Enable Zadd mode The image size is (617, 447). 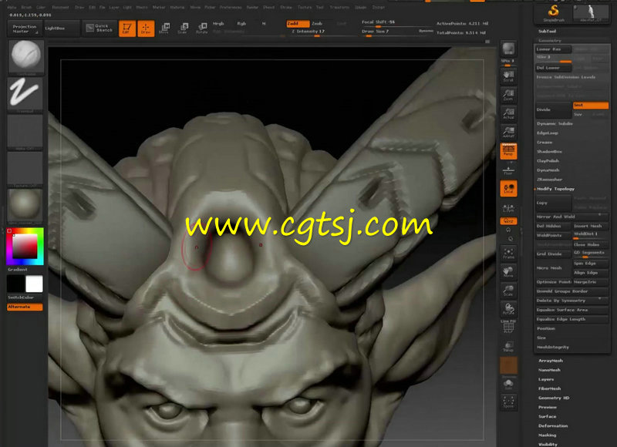pos(297,24)
